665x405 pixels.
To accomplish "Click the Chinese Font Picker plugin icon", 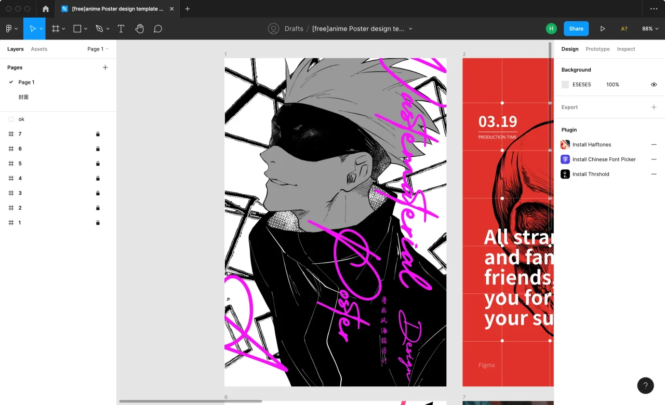I will 565,159.
